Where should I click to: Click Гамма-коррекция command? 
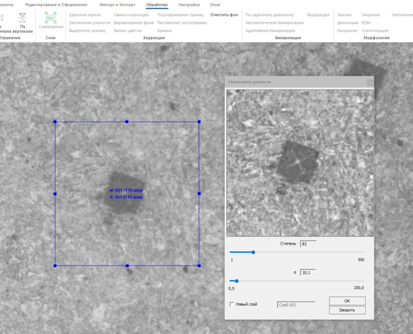point(131,15)
